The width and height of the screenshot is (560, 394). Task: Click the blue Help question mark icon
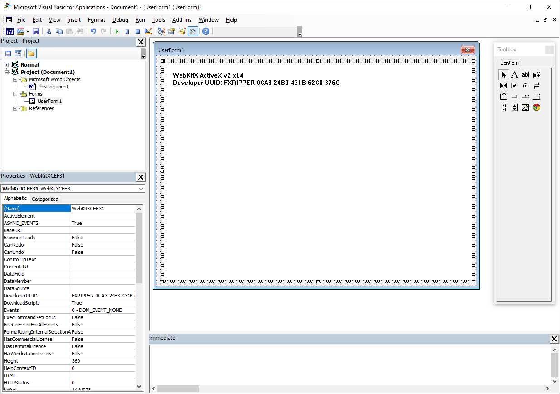[x=206, y=31]
